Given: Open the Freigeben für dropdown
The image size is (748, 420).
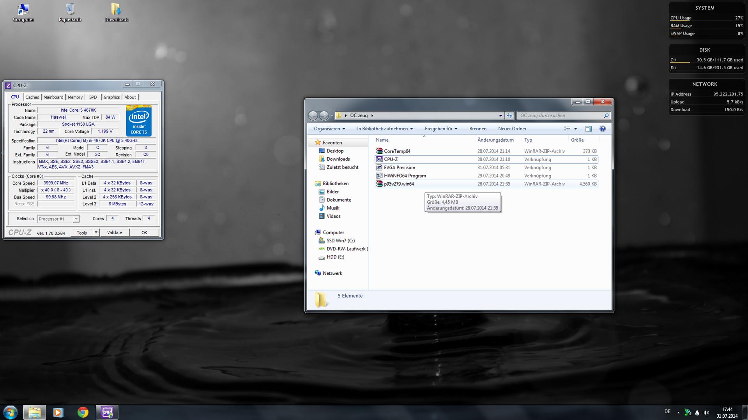Looking at the screenshot, I should pos(441,129).
